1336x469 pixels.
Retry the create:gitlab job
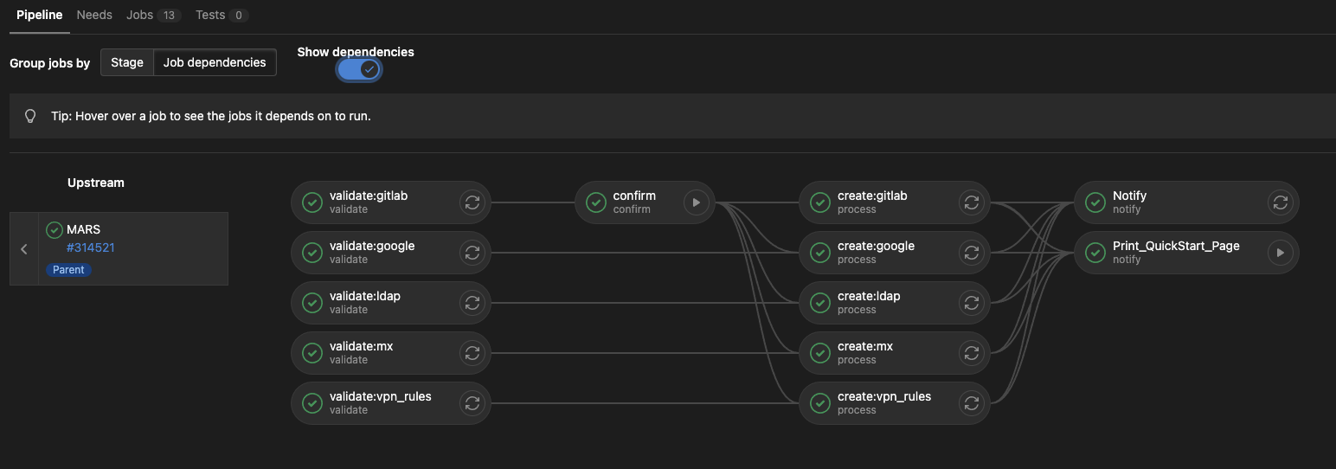tap(971, 202)
